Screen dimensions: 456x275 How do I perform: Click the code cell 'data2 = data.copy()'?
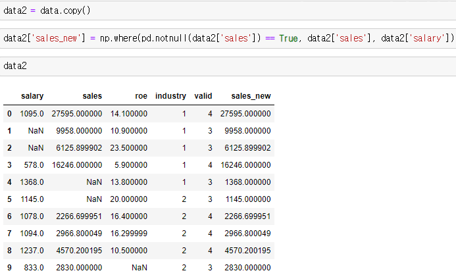tap(228, 11)
